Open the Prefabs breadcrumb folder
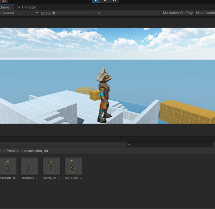Image resolution: width=215 pixels, height=209 pixels. click(x=13, y=151)
